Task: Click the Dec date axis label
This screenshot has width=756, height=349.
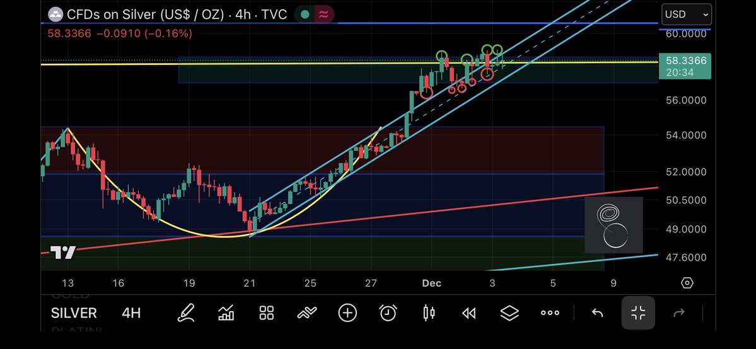Action: coord(431,283)
